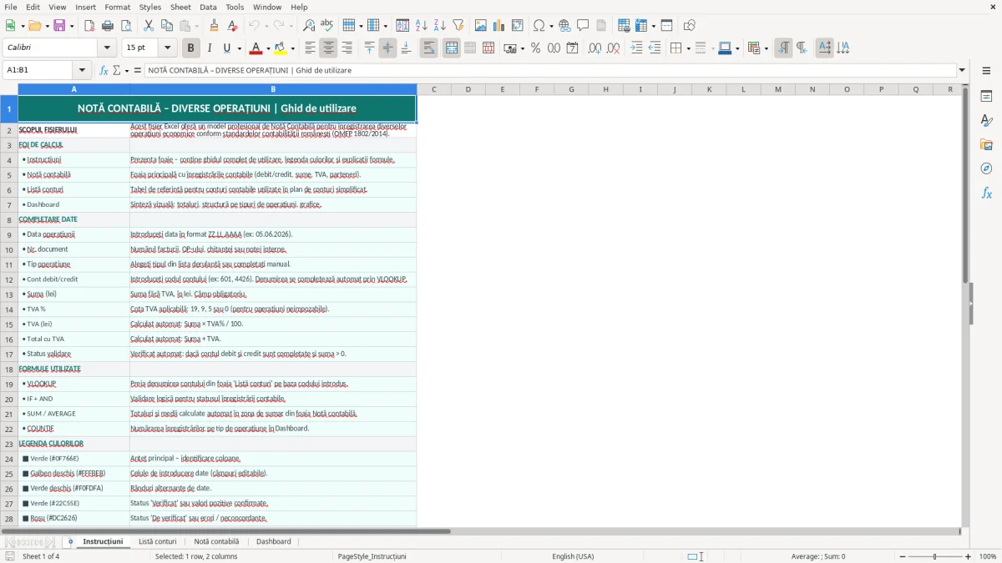Open Underline style dropdown arrow

click(x=239, y=48)
